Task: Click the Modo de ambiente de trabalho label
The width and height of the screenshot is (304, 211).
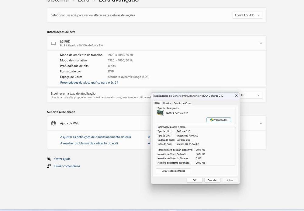Action: click(x=81, y=55)
